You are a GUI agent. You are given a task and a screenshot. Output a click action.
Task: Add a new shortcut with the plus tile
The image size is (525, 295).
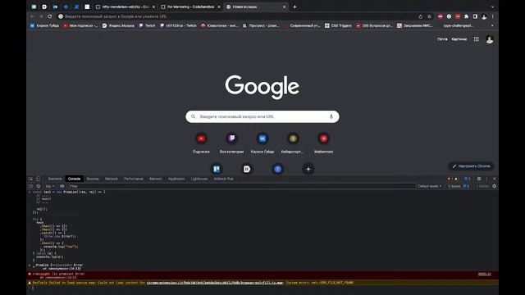[x=308, y=169]
